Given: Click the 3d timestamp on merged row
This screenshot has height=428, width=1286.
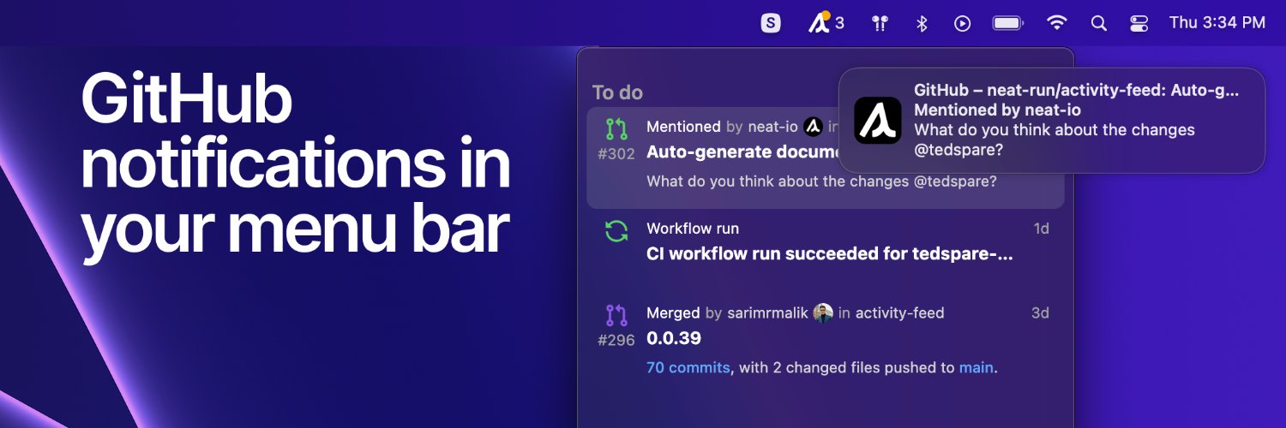Looking at the screenshot, I should click(1040, 313).
